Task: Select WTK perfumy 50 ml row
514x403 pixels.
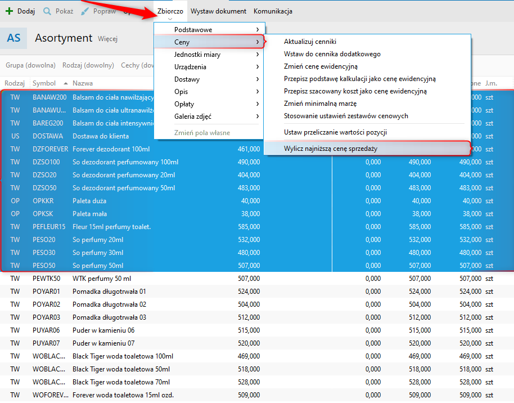Action: point(257,279)
